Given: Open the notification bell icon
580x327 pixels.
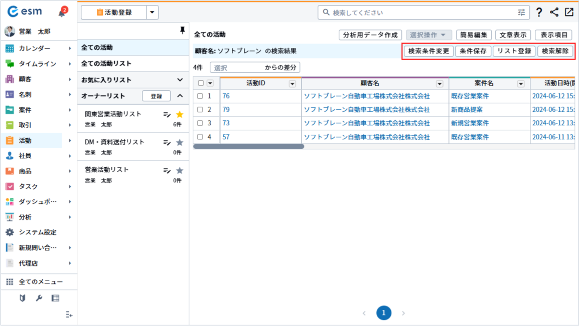Looking at the screenshot, I should click(x=62, y=13).
